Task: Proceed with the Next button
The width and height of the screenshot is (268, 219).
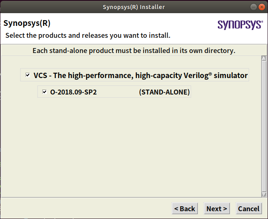Action: coord(217,209)
